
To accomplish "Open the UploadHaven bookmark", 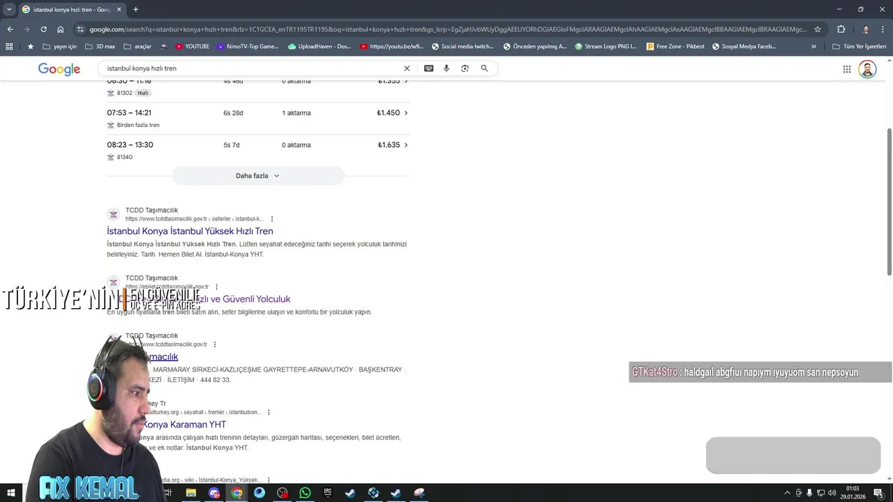I will (x=320, y=47).
